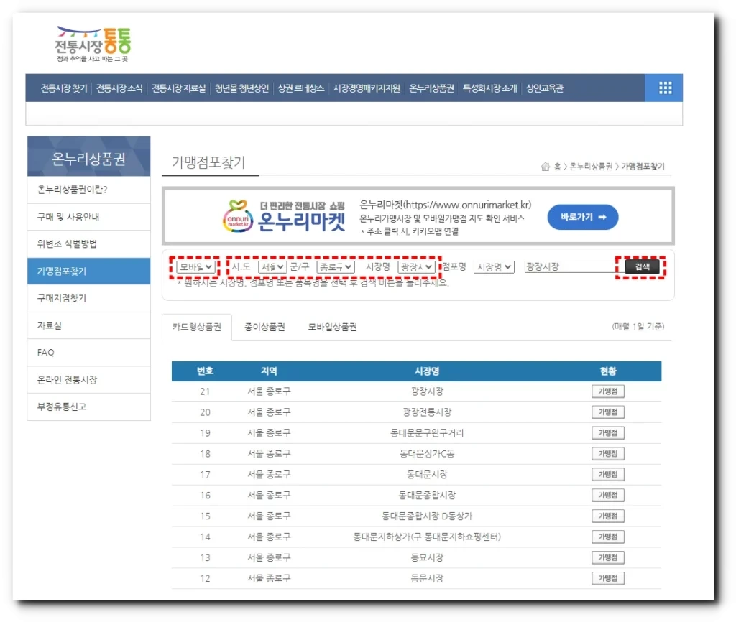
Task: Open the 모바일 voucher type dropdown
Action: [x=194, y=266]
